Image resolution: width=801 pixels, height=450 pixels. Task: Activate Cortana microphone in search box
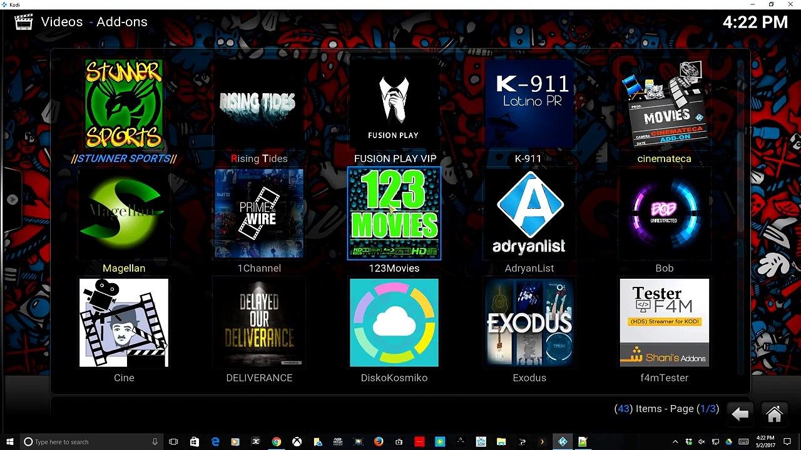(x=155, y=442)
